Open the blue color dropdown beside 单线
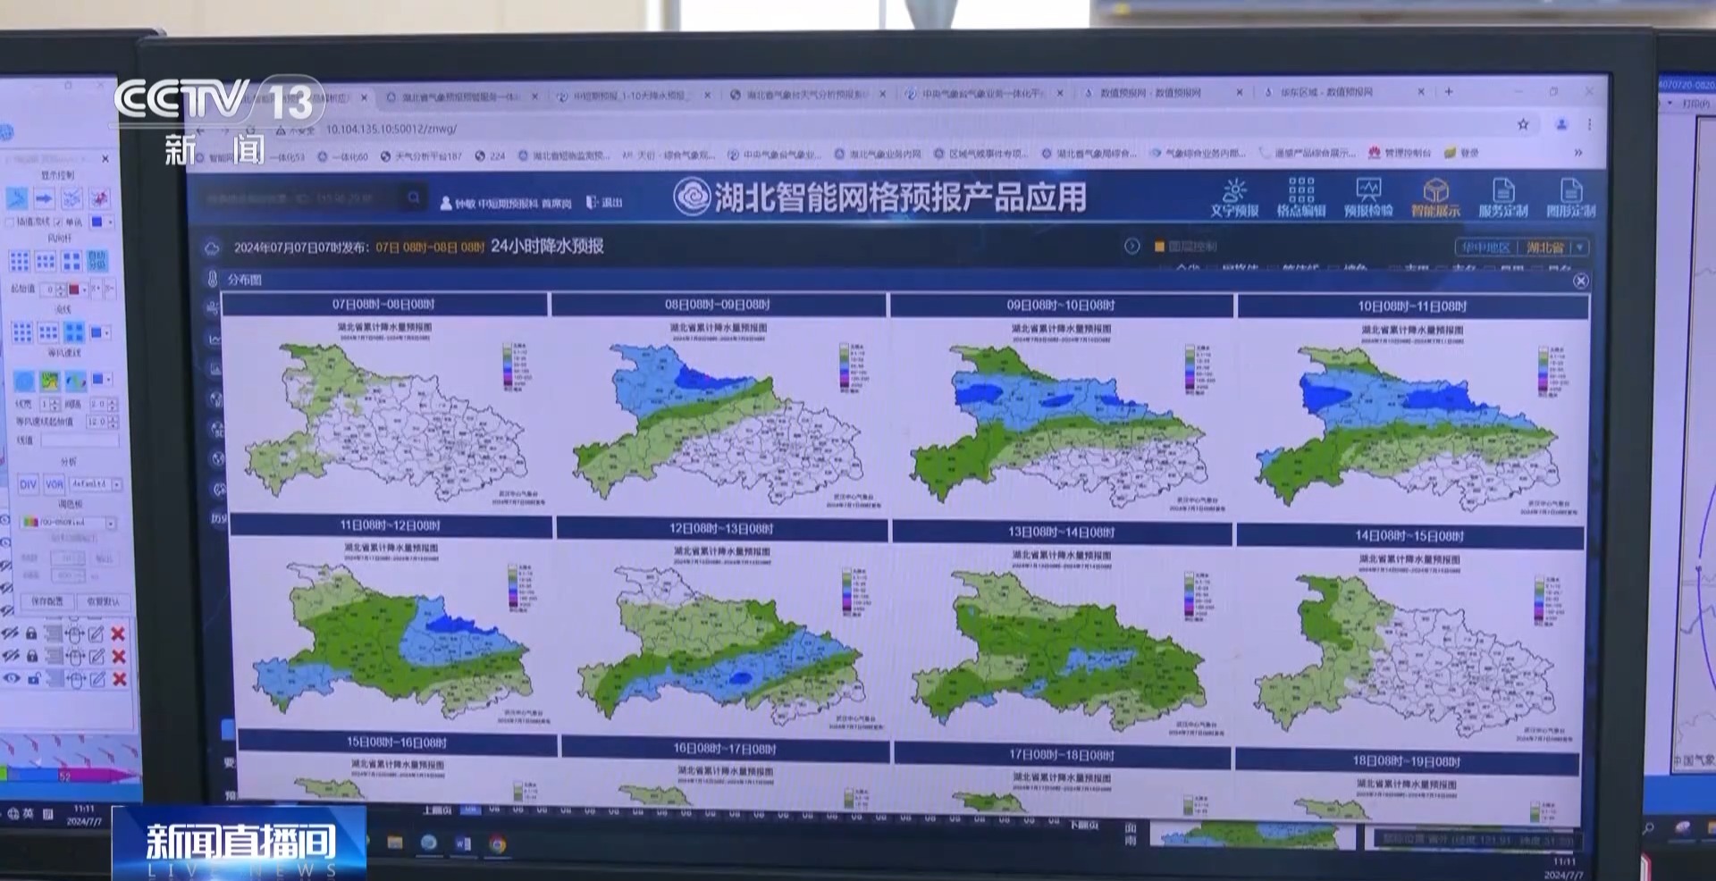This screenshot has height=881, width=1716. [x=100, y=222]
